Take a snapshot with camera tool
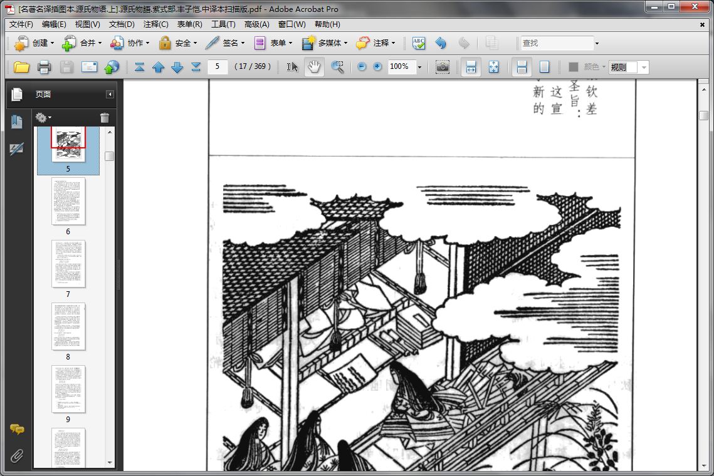The image size is (714, 476). point(442,68)
